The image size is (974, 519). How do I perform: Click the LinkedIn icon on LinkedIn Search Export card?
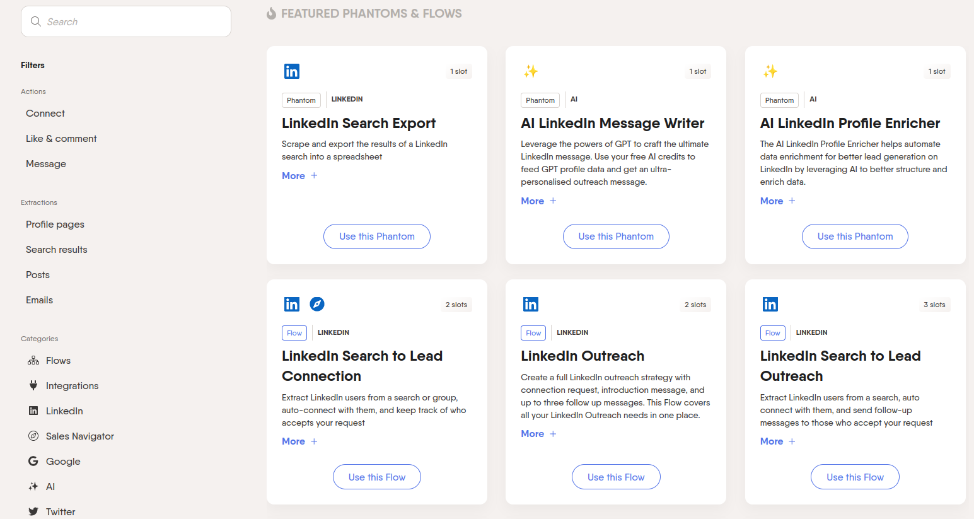point(291,71)
